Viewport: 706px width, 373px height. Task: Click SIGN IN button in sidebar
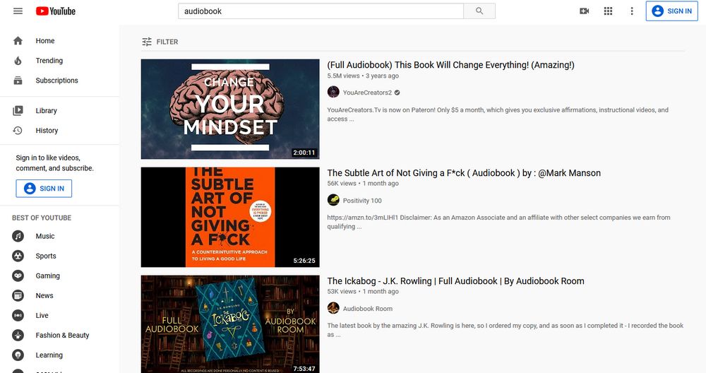click(44, 189)
